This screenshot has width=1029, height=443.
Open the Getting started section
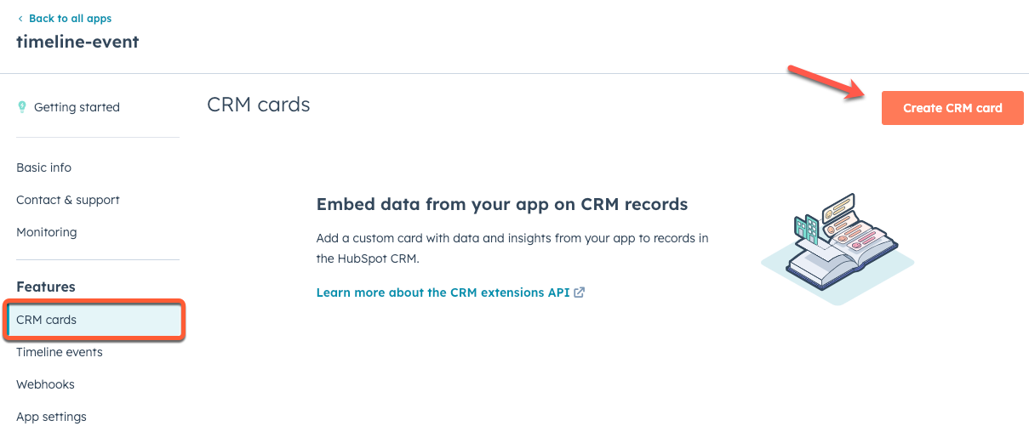click(77, 107)
